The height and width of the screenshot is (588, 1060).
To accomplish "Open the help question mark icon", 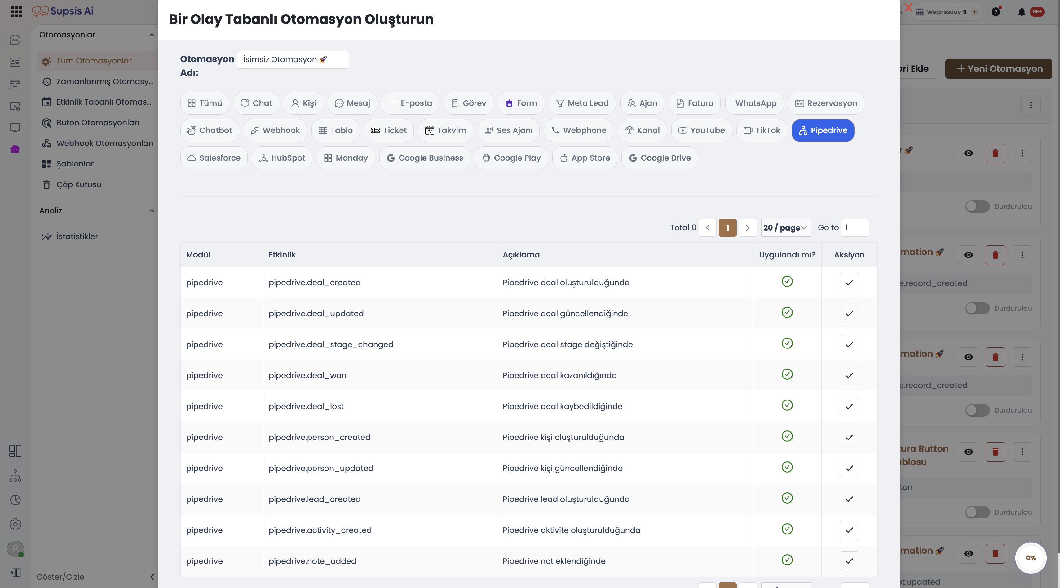I will tap(996, 11).
